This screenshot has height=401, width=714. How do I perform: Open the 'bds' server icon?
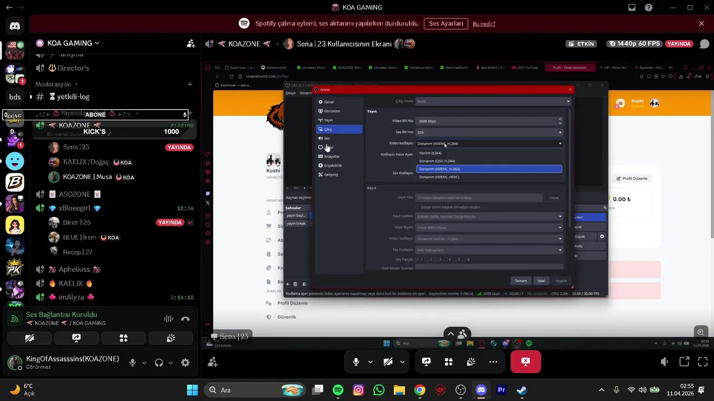point(15,97)
